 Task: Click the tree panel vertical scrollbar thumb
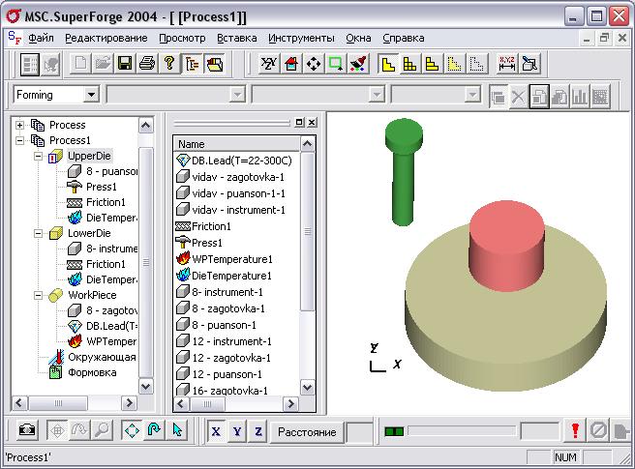pyautogui.click(x=146, y=262)
